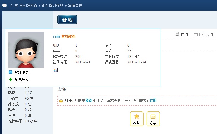Click the 發帖 new post button

click(x=67, y=20)
